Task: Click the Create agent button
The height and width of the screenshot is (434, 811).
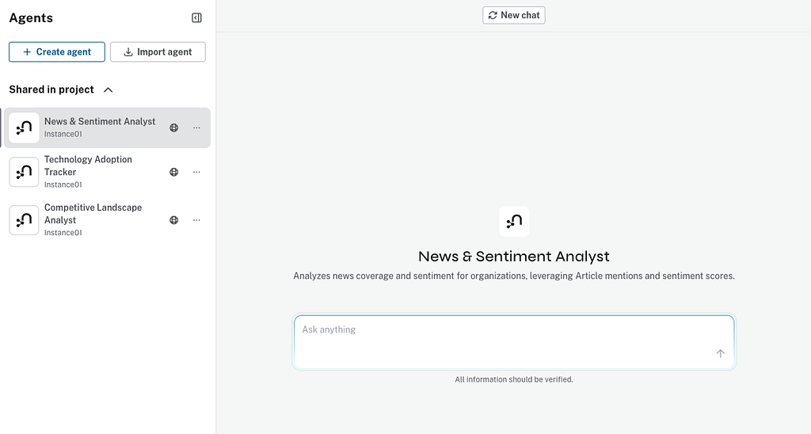Action: click(57, 51)
